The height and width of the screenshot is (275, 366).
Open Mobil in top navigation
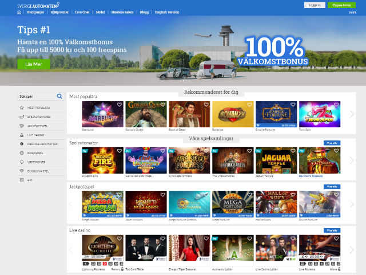coord(101,12)
